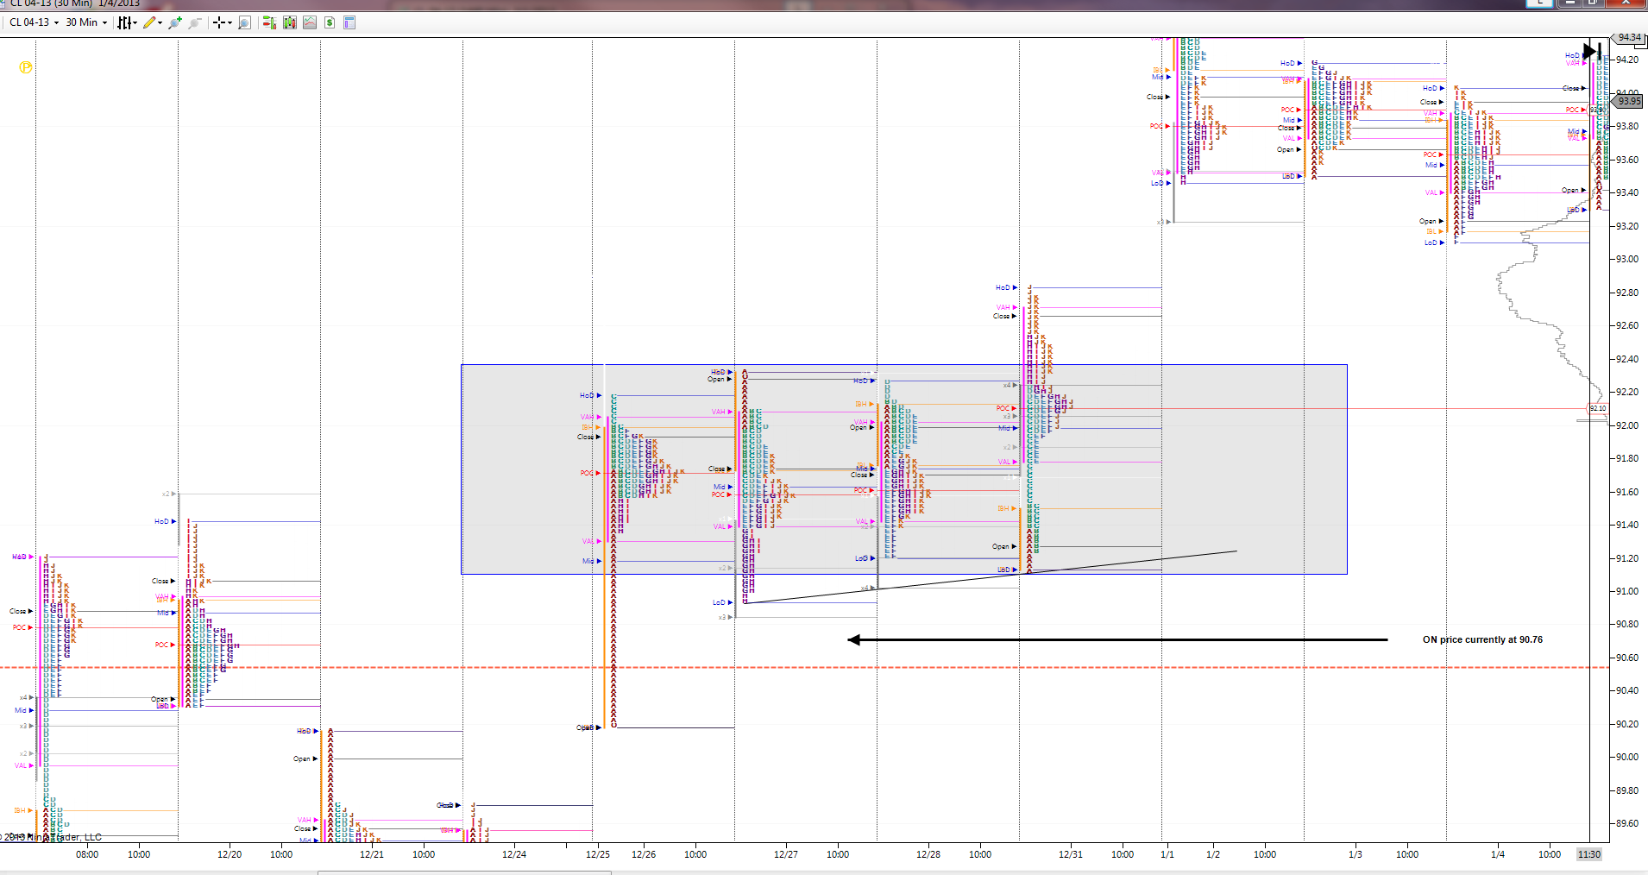The width and height of the screenshot is (1648, 875).
Task: Click the 12/26 date axis label
Action: pyautogui.click(x=644, y=854)
